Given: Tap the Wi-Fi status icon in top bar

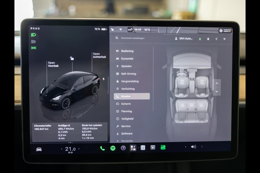Looking at the screenshot, I should coord(120,29).
